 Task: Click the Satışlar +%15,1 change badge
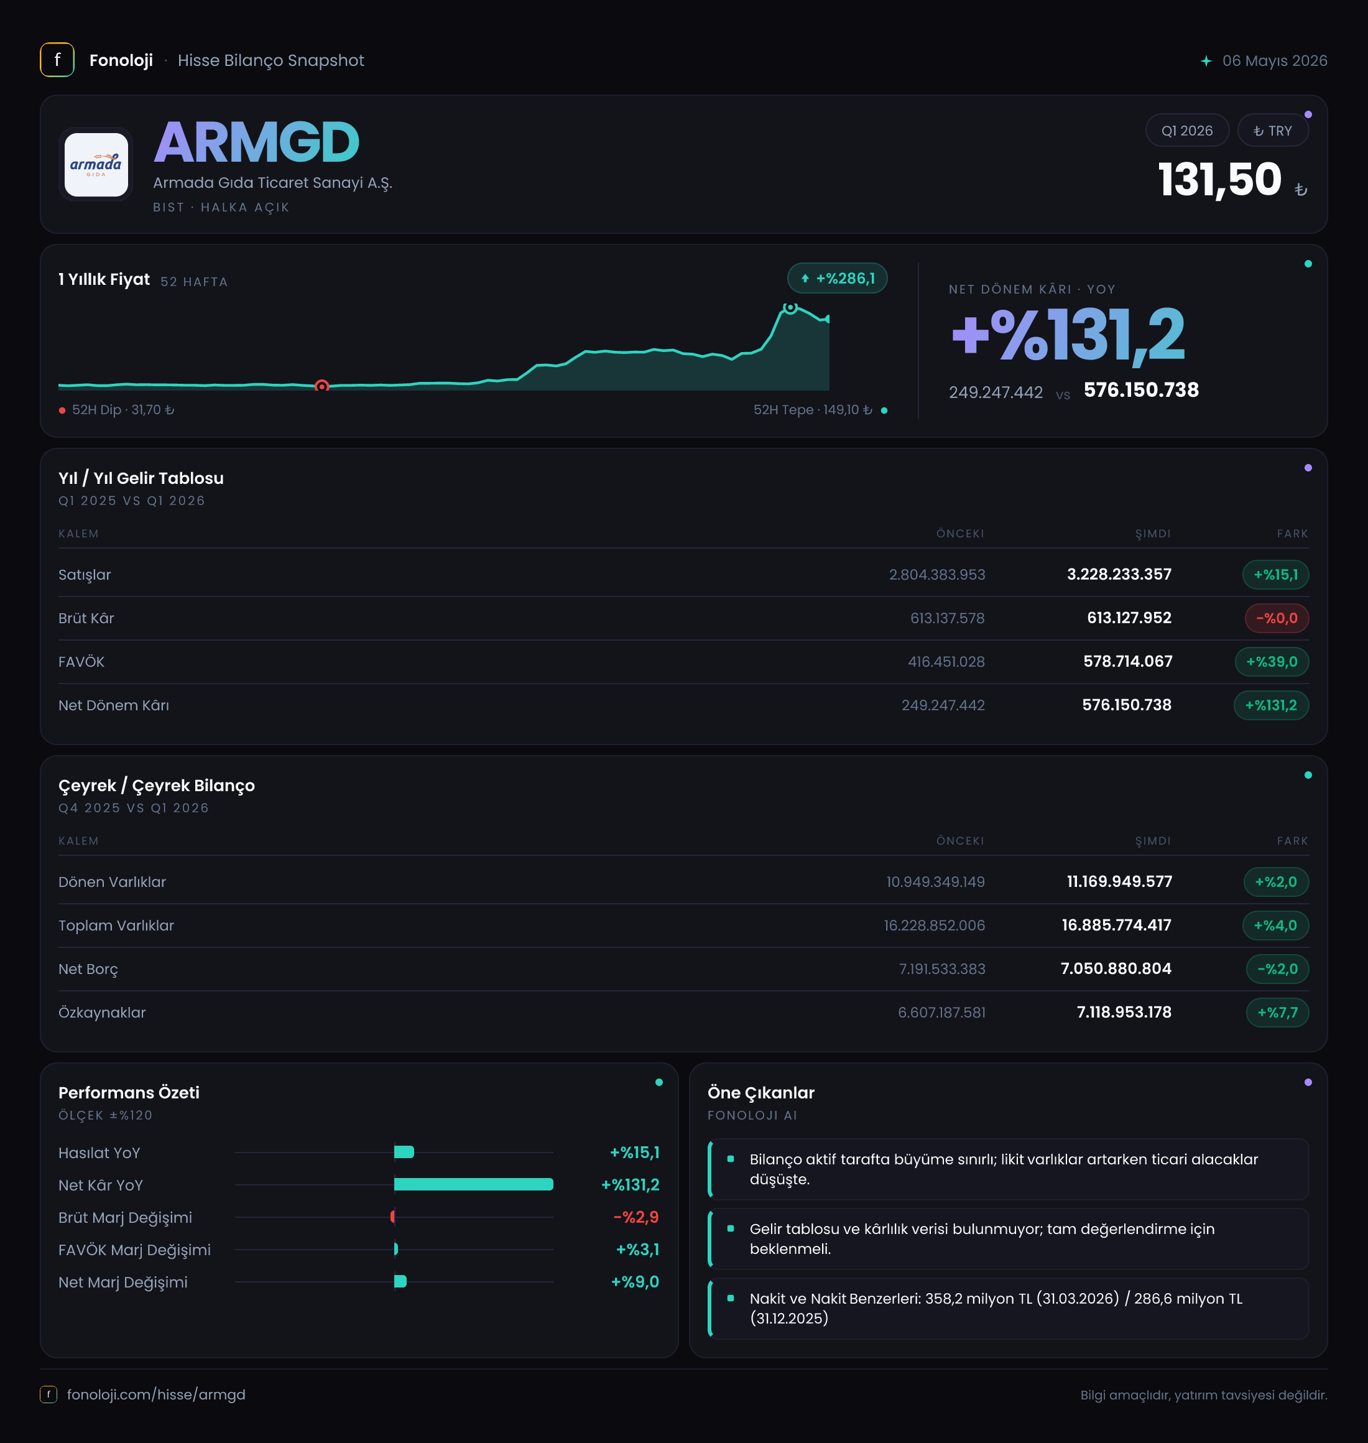(x=1275, y=575)
